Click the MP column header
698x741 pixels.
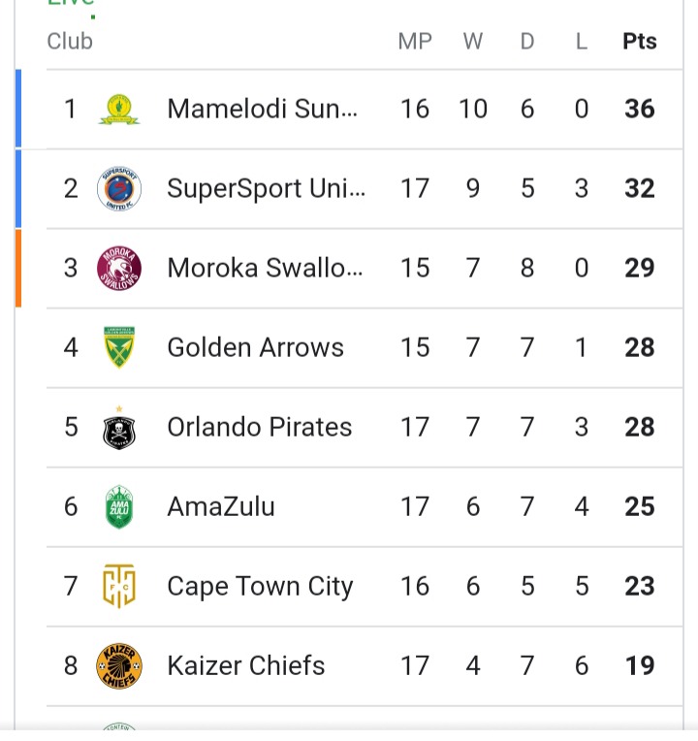415,41
